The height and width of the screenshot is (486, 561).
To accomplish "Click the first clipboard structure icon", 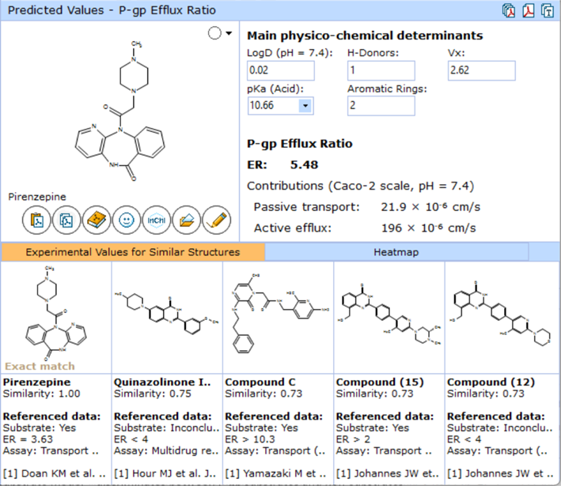I will point(36,221).
